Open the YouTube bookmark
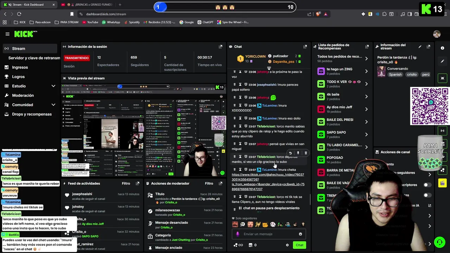This screenshot has height=253, width=450. point(90,22)
